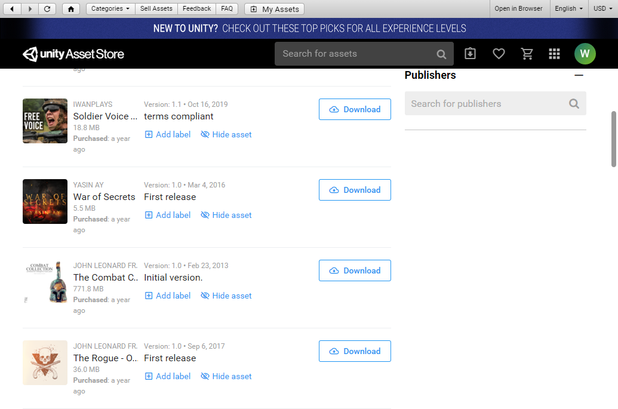Screen dimensions: 618x409
Task: Go forward with the right arrow button
Action: pyautogui.click(x=30, y=9)
